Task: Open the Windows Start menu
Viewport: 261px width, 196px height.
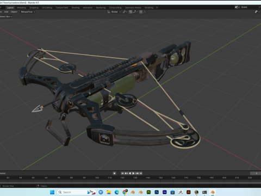Action: (52, 192)
